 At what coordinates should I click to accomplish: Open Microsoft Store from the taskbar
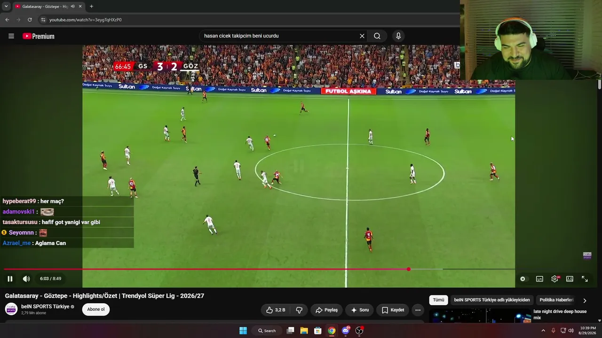(318, 330)
